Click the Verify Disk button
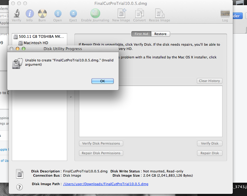Image resolution: width=247 pixels, height=196 pixels. [x=209, y=143]
